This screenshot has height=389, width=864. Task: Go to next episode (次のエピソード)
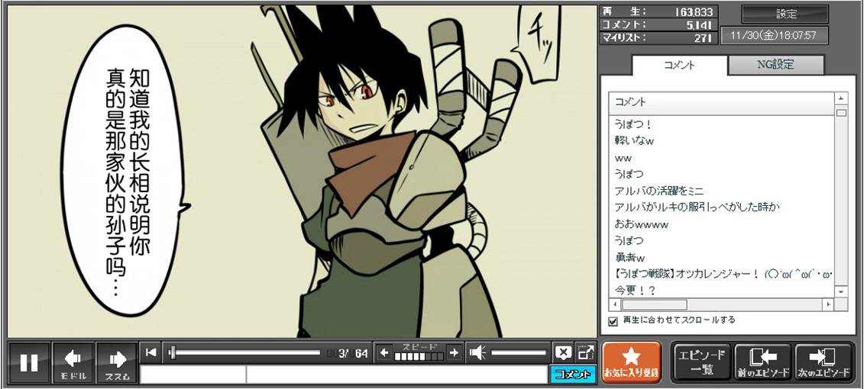pos(824,362)
